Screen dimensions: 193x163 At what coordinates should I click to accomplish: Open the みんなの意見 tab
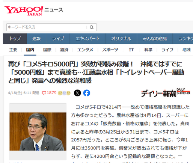[155, 39]
